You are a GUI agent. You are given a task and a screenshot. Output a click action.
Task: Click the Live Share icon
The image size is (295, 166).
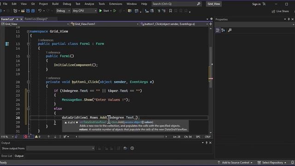(273, 11)
